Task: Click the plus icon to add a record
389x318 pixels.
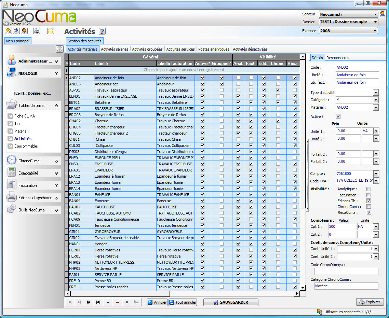Action: [108, 302]
